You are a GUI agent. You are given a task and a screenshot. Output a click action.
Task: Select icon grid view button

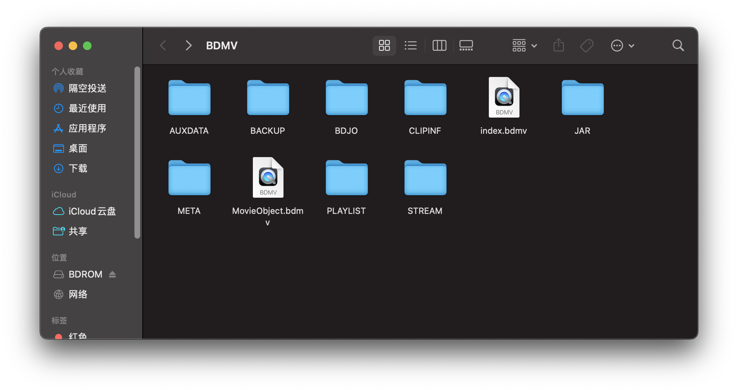(384, 45)
